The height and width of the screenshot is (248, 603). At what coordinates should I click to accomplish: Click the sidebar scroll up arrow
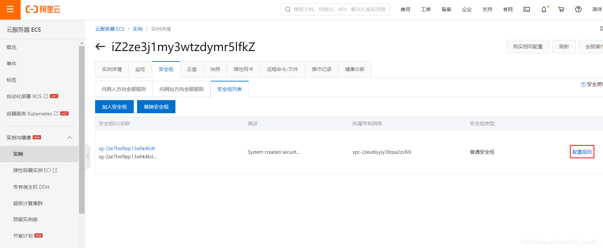(x=82, y=43)
